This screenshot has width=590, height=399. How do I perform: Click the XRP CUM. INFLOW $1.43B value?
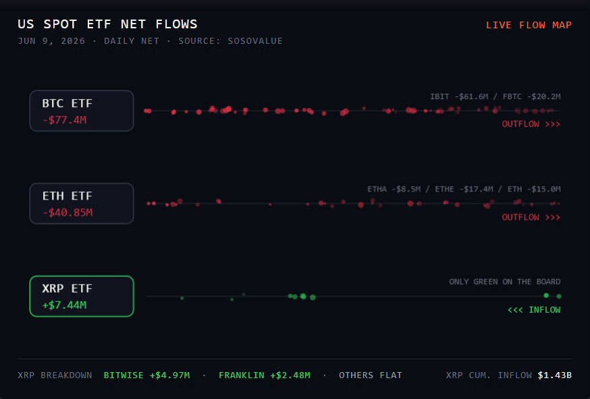point(555,375)
